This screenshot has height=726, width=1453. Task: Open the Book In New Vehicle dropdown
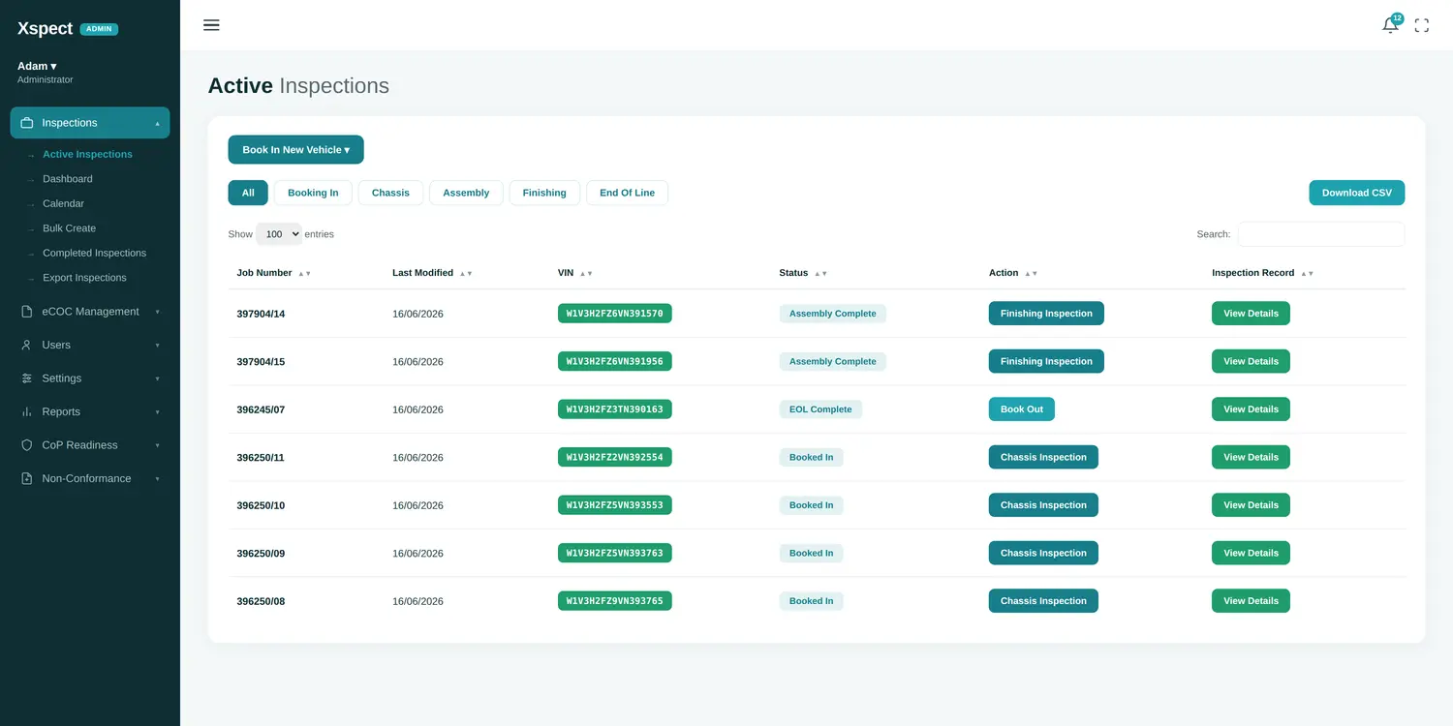295,150
